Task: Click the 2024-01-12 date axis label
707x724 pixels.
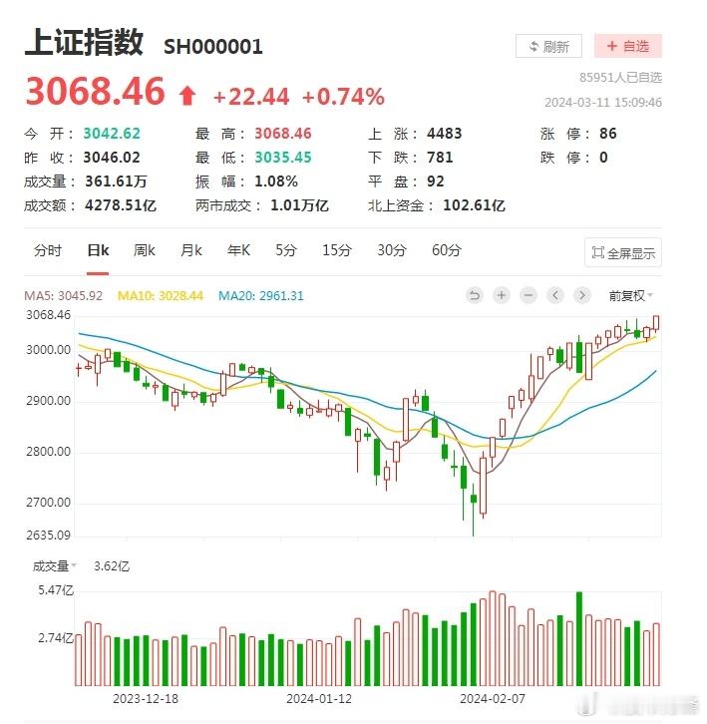Action: coord(319,699)
